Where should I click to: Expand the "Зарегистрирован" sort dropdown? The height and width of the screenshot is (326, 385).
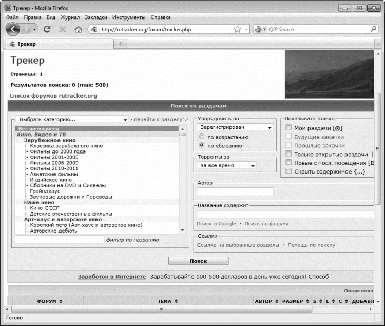235,127
